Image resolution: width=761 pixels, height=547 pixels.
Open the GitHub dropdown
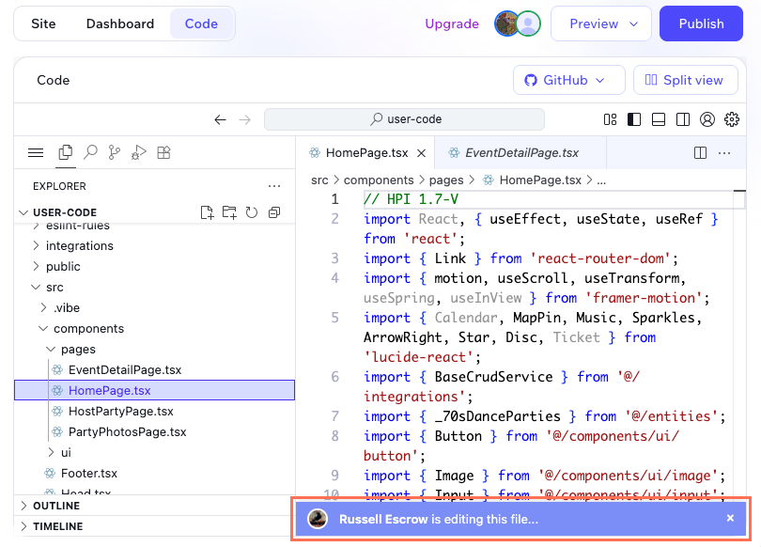tap(568, 80)
